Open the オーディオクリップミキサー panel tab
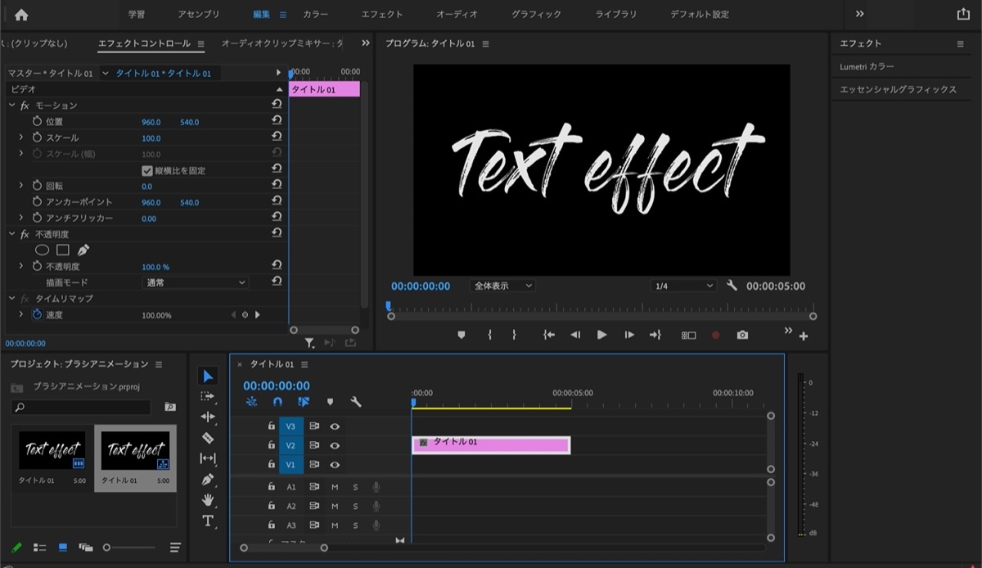 (283, 43)
